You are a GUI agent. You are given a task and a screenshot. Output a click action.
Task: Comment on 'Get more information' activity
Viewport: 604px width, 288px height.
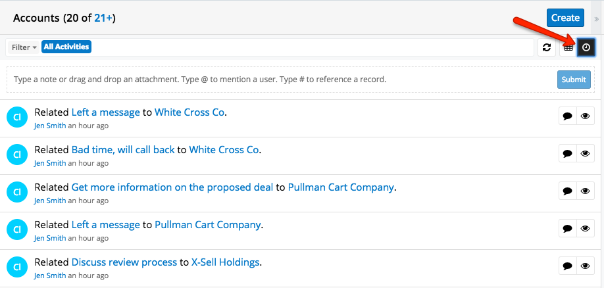click(x=567, y=191)
